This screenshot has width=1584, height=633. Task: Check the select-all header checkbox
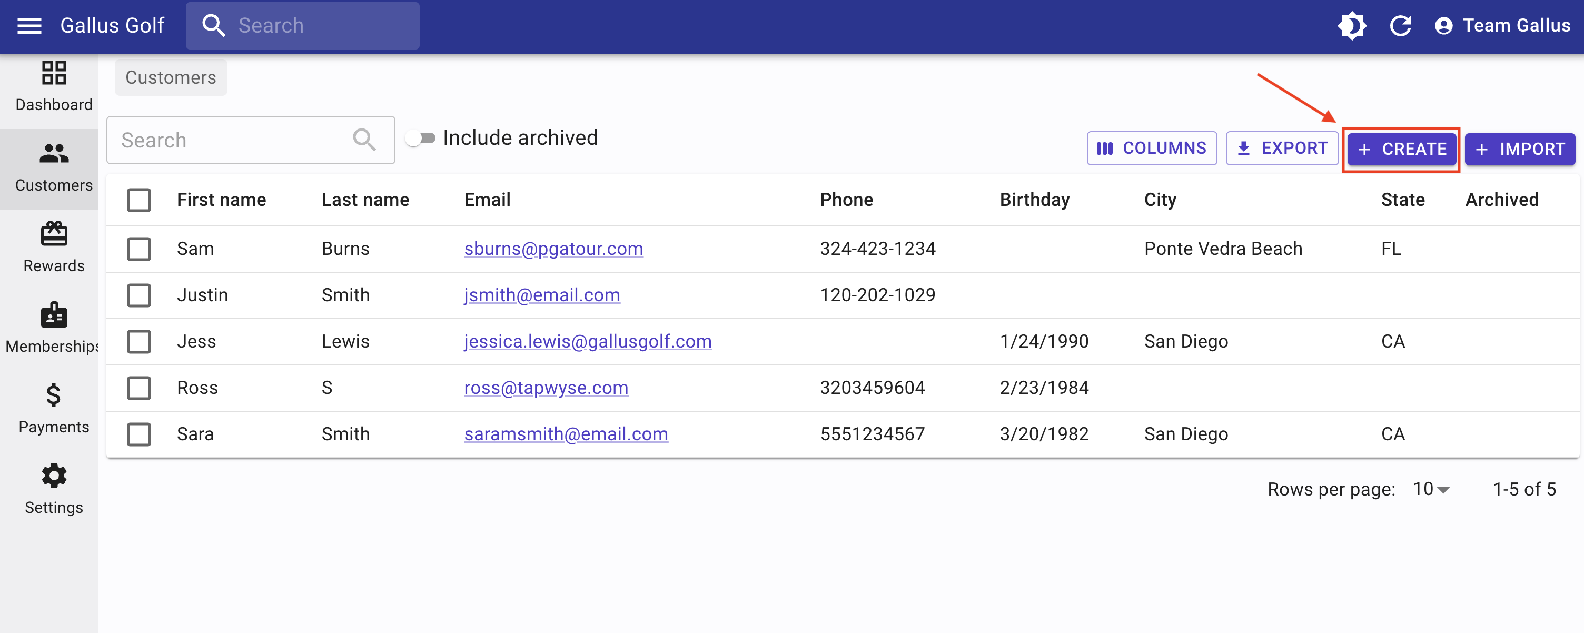[139, 200]
